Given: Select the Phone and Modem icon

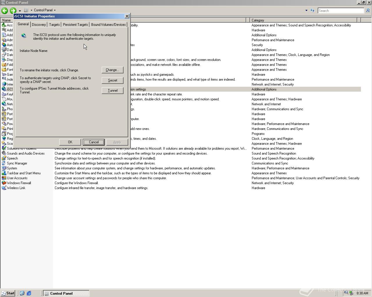Looking at the screenshot, I should (x=4, y=109).
